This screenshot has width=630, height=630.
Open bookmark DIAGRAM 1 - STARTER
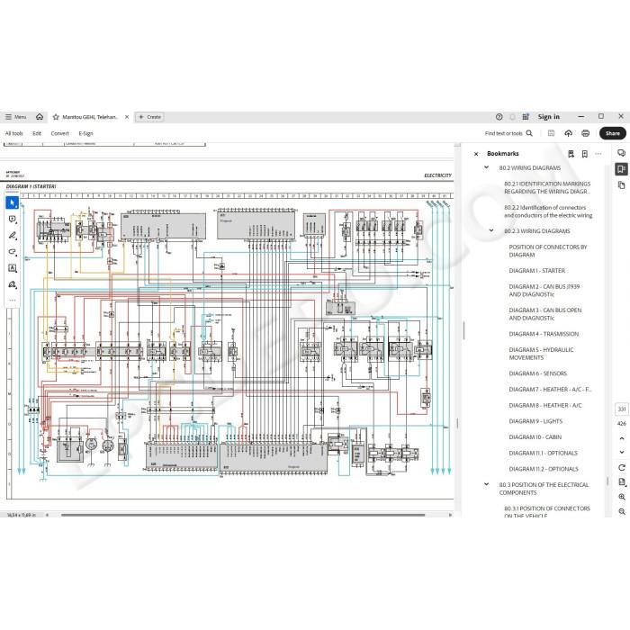[x=536, y=270]
